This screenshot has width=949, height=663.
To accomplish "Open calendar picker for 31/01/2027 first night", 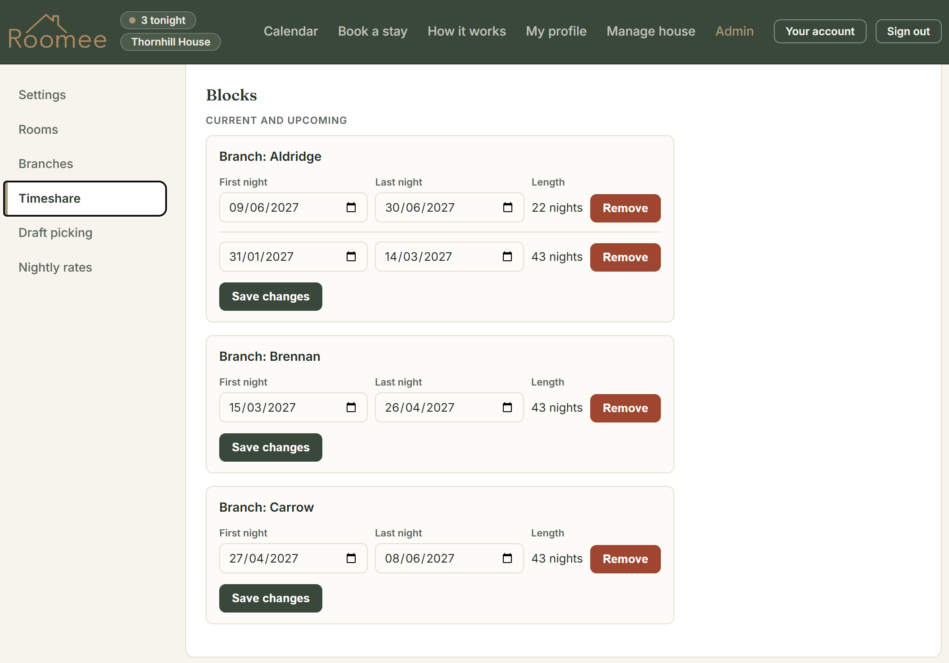I will coord(351,257).
